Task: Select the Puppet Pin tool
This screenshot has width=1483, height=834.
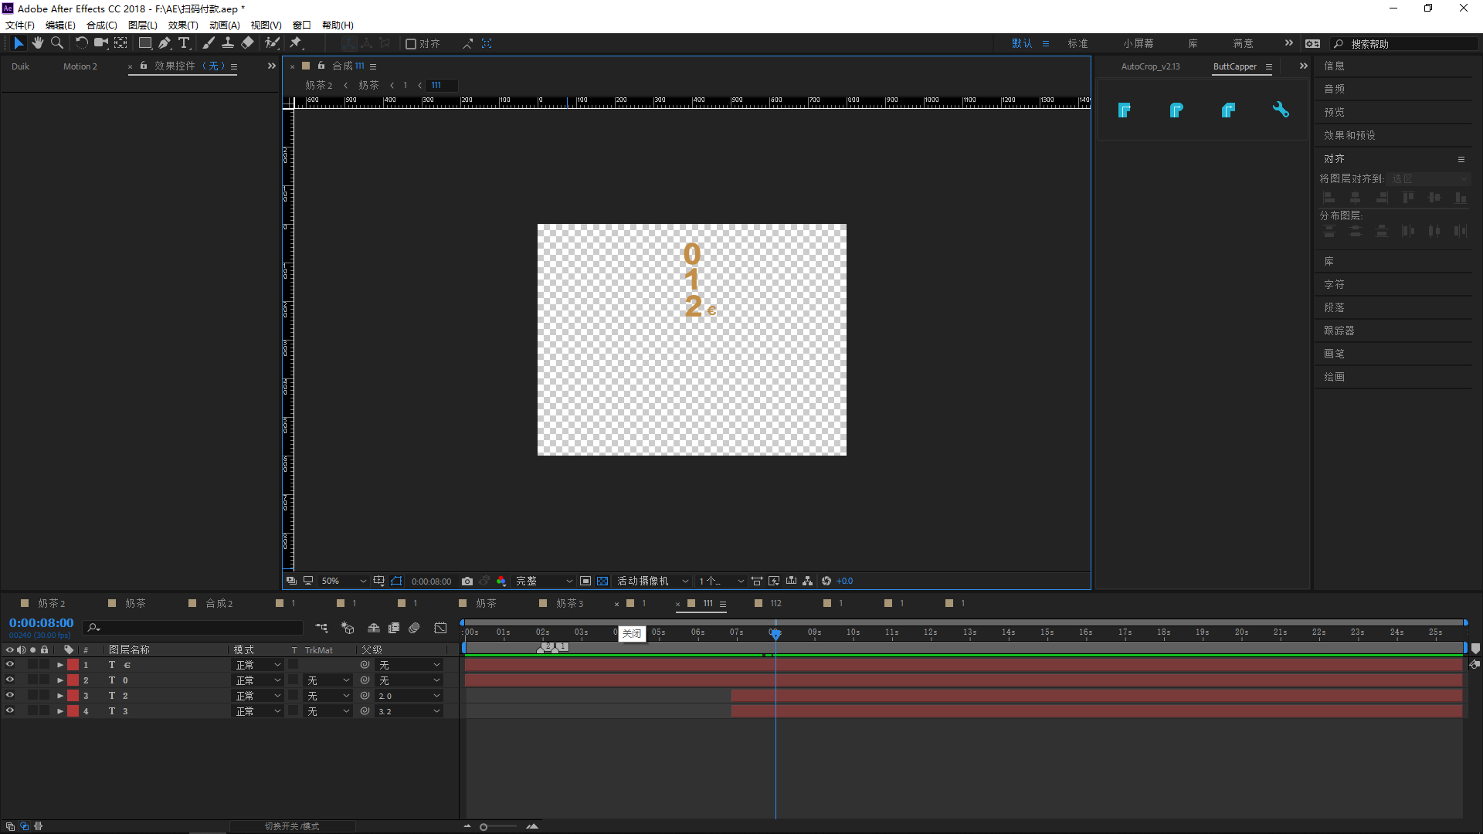Action: pyautogui.click(x=296, y=43)
